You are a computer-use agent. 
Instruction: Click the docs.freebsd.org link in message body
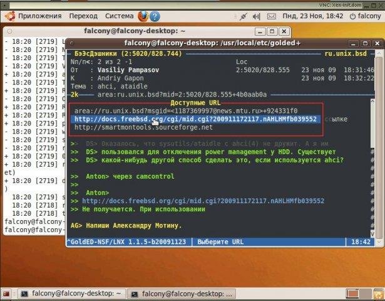(x=203, y=201)
